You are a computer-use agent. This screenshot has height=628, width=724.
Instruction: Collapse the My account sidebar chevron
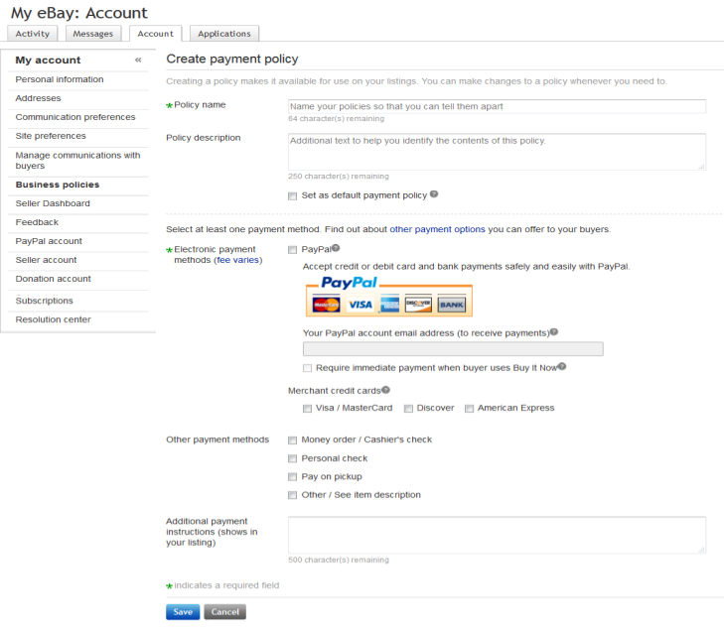(138, 60)
